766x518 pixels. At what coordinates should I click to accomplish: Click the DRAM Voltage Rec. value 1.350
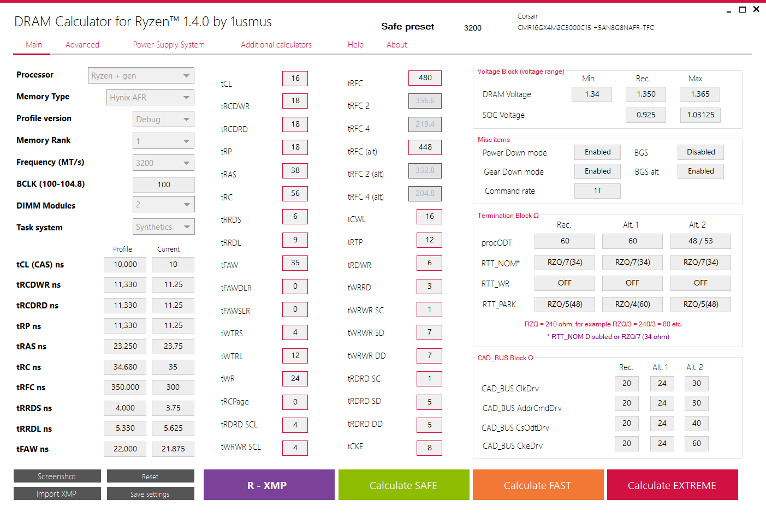pos(646,94)
